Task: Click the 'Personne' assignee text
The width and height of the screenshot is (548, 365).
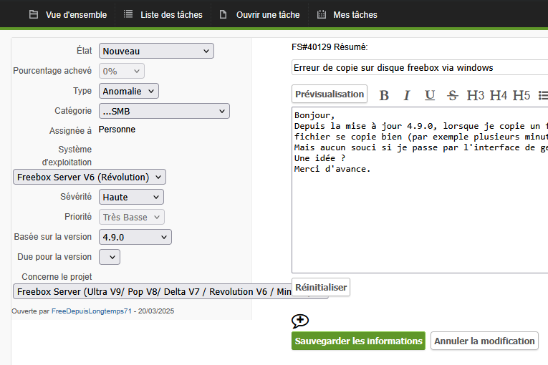Action: click(x=117, y=130)
